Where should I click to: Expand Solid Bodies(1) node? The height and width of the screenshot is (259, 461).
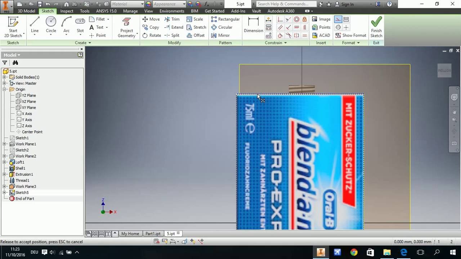coord(4,77)
